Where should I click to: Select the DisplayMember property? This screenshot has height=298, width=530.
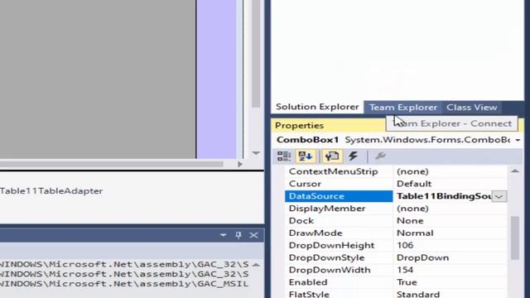327,209
